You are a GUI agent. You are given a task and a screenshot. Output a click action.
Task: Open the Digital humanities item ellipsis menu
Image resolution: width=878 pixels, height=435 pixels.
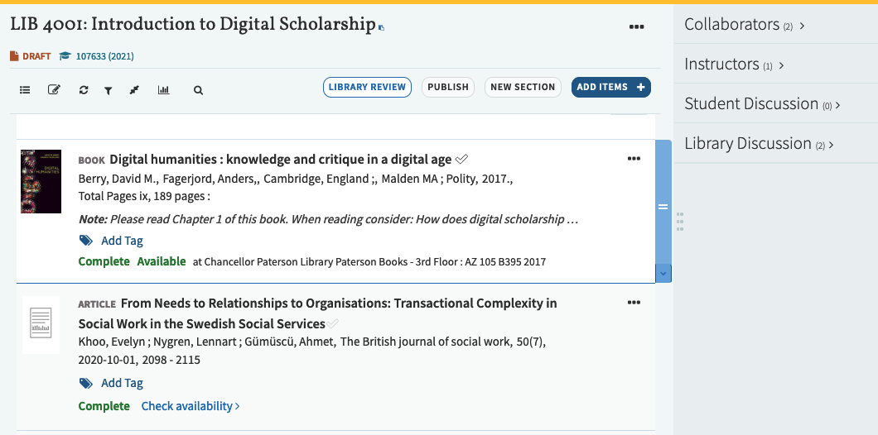pos(634,159)
